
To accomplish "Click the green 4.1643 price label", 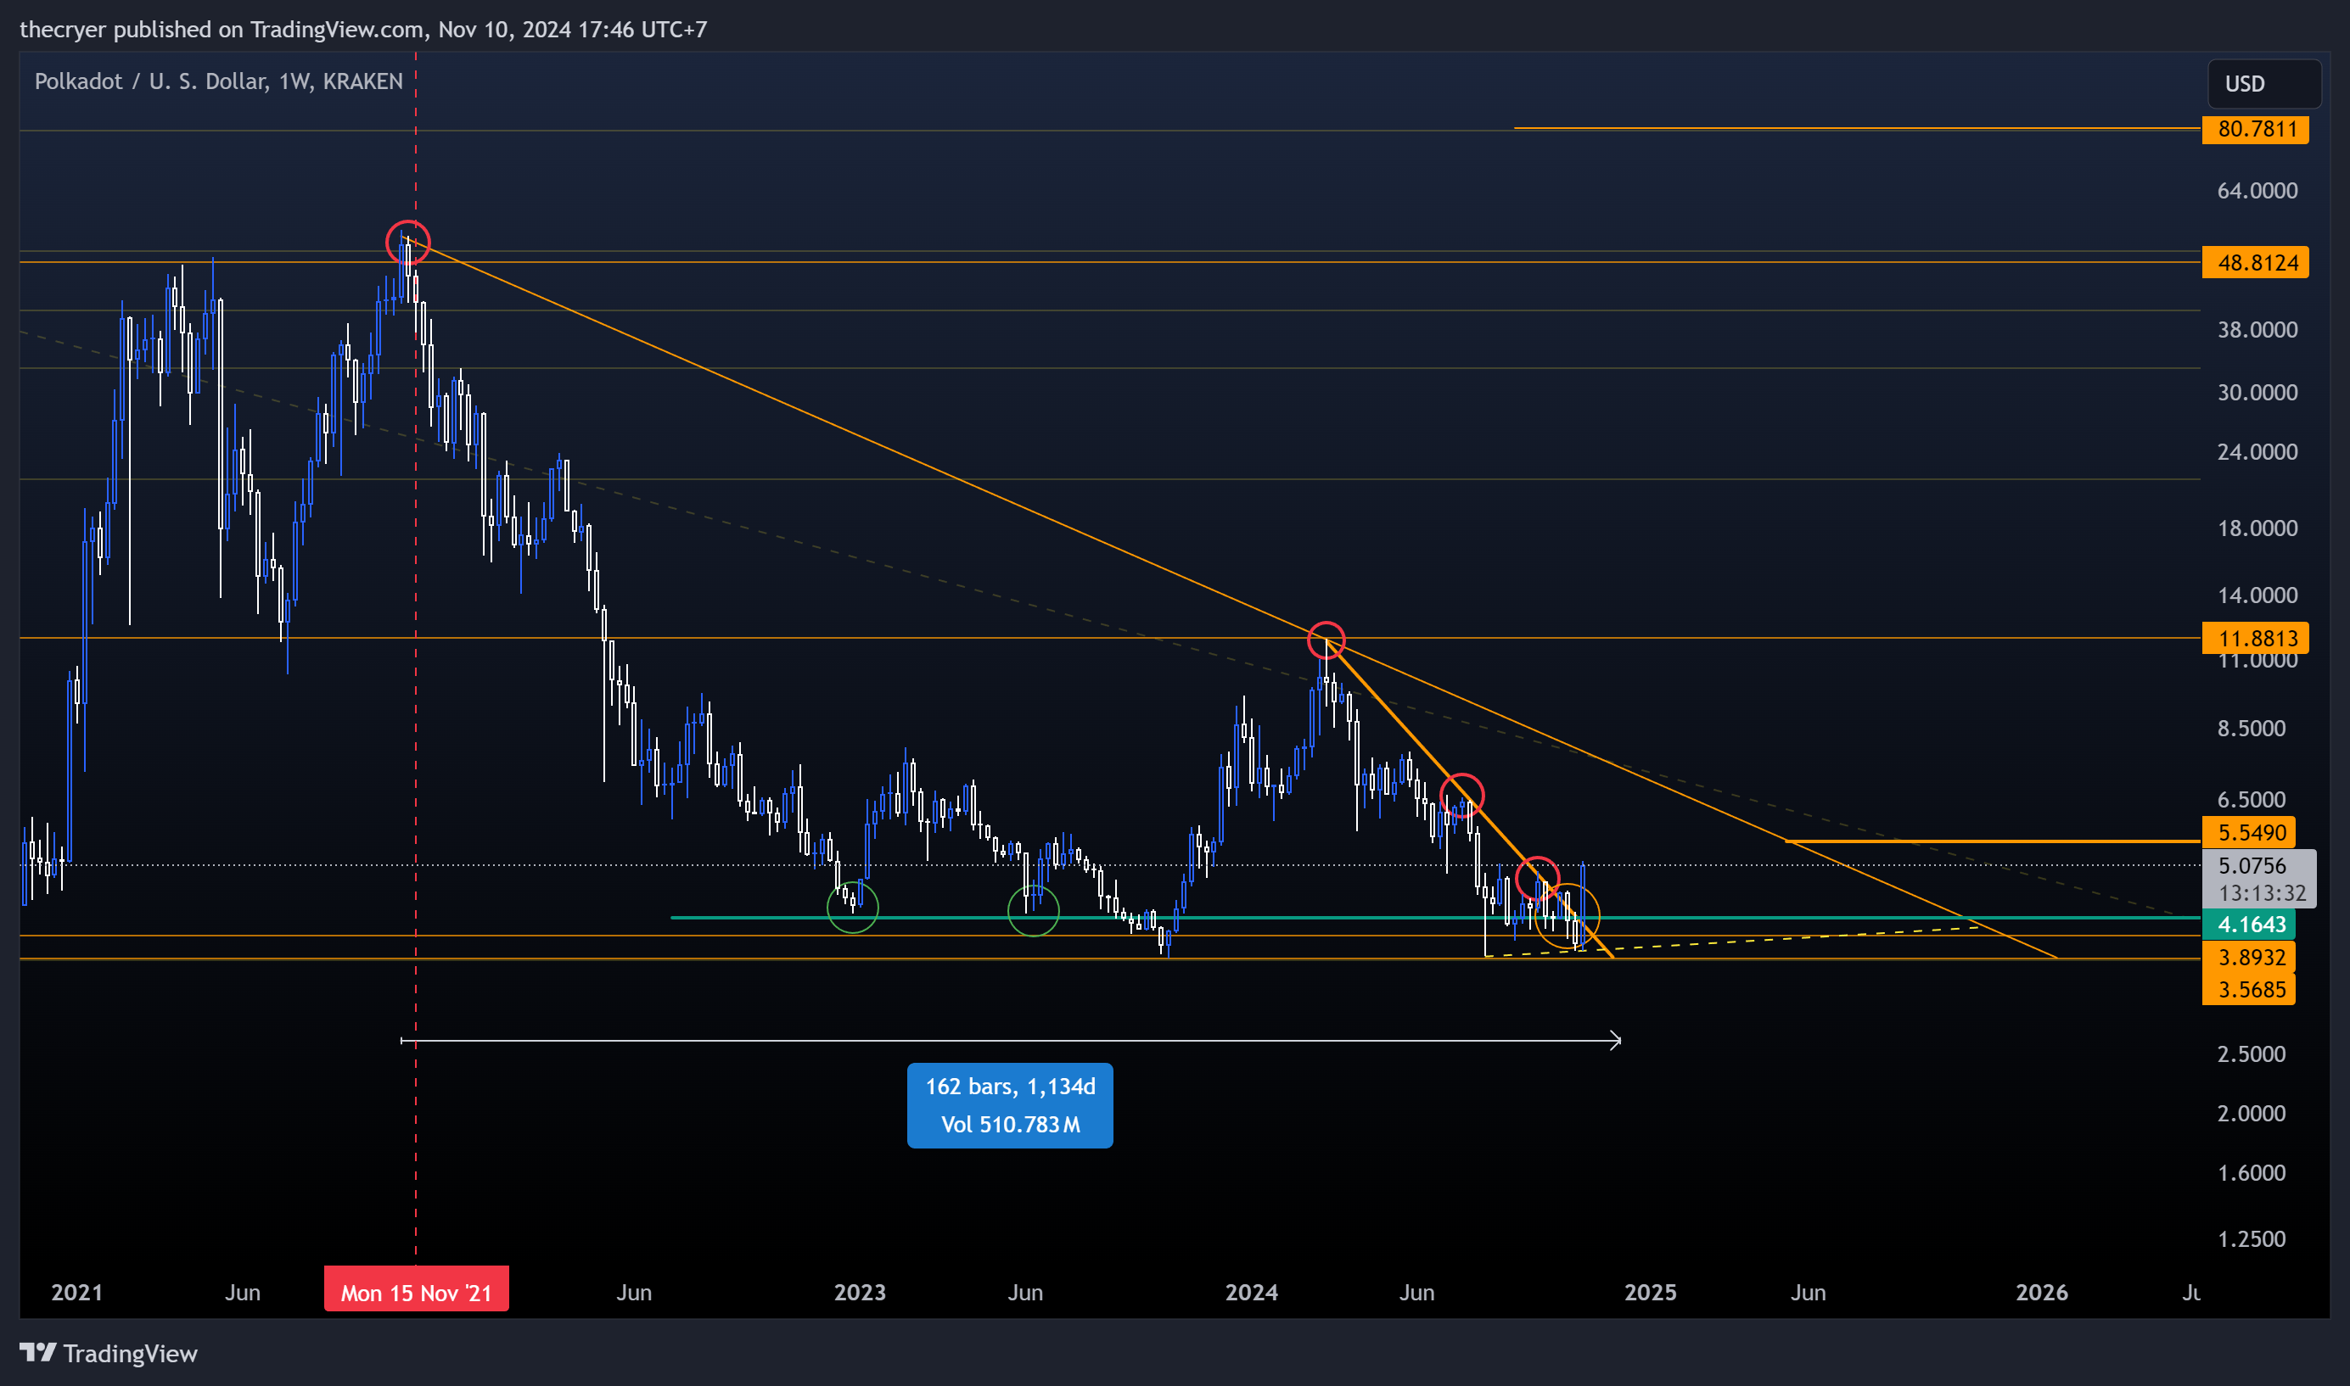I will 2250,925.
